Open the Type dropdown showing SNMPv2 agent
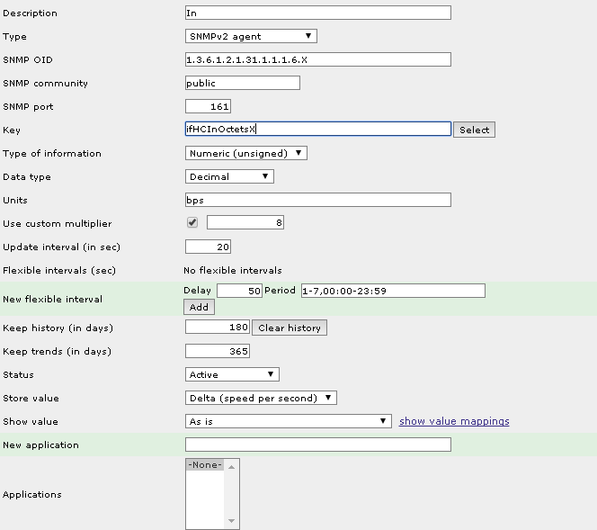 (x=251, y=37)
